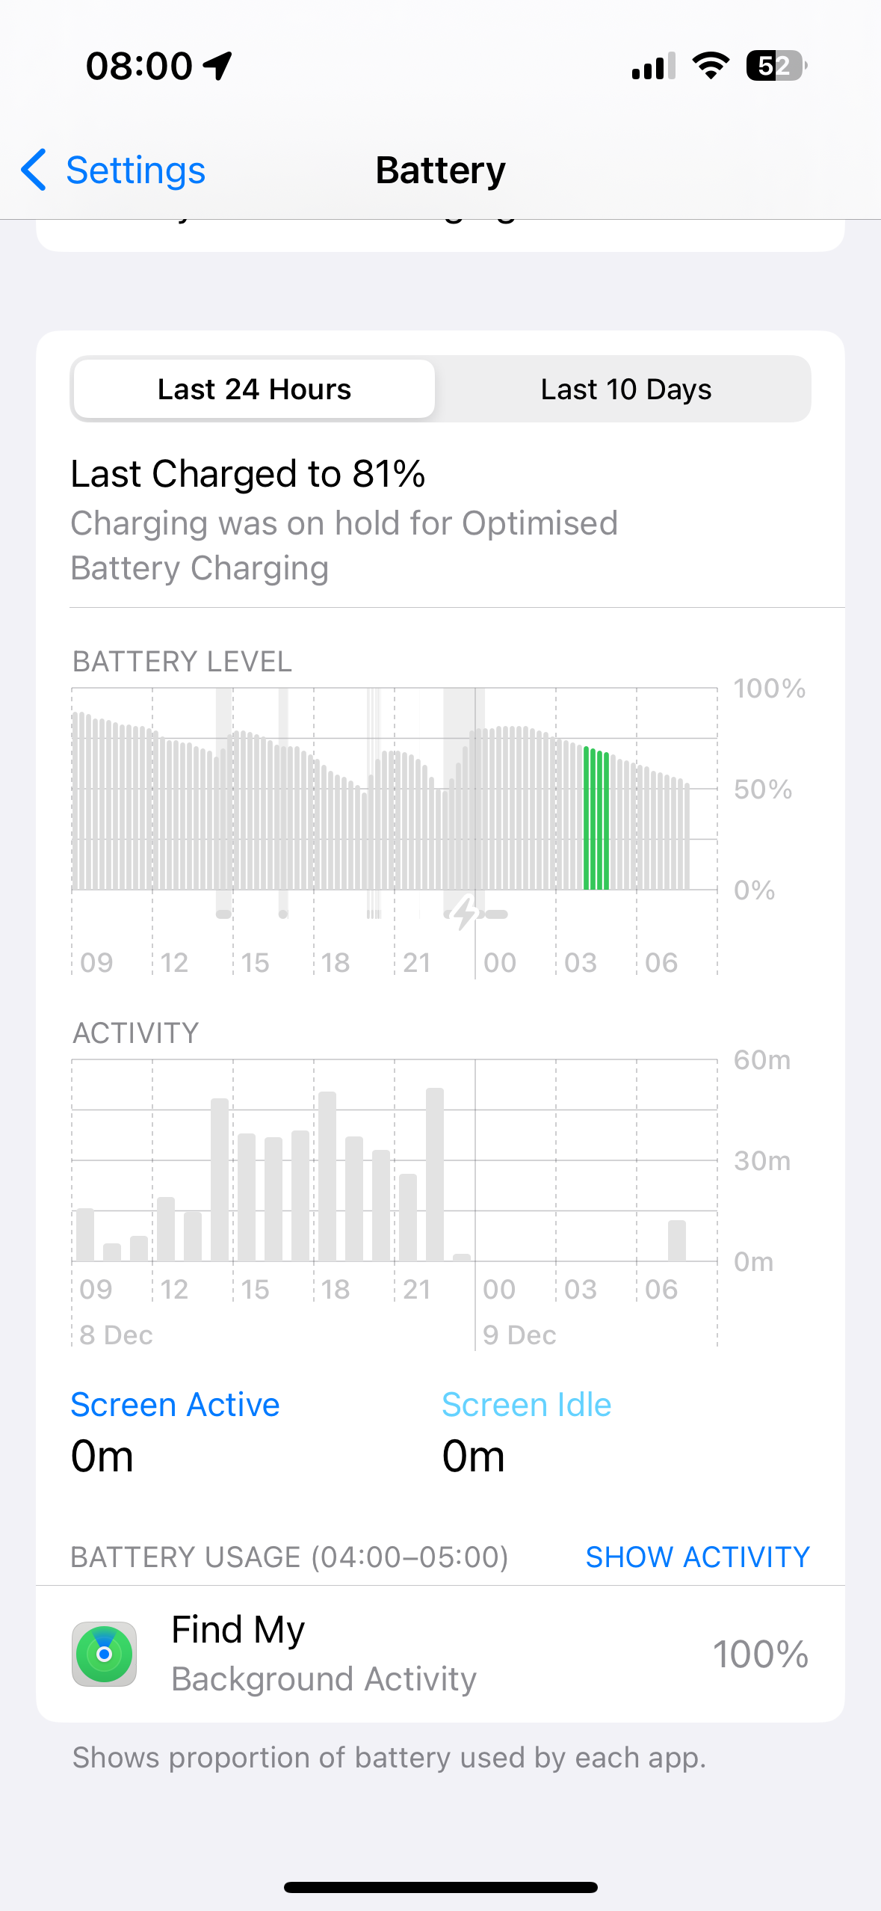Open Find My battery usage row
Image resolution: width=881 pixels, height=1911 pixels.
click(440, 1654)
